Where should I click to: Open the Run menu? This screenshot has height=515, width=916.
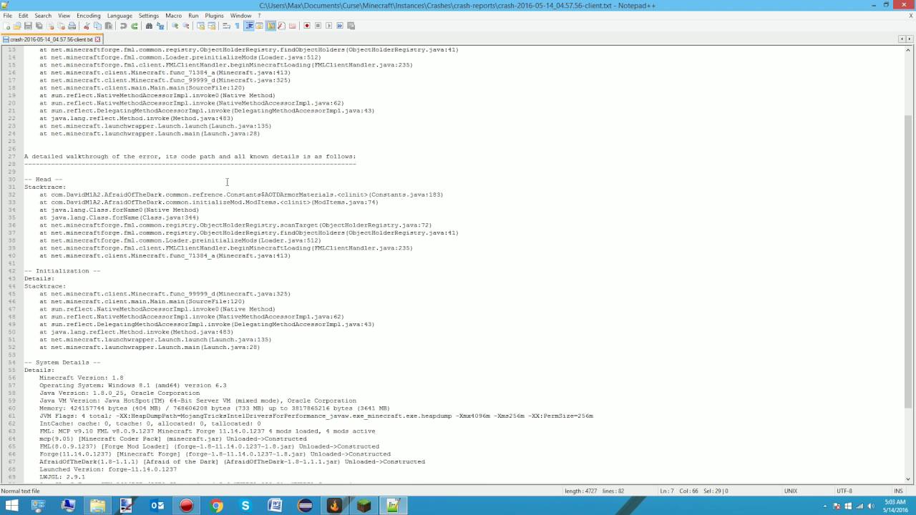coord(193,15)
